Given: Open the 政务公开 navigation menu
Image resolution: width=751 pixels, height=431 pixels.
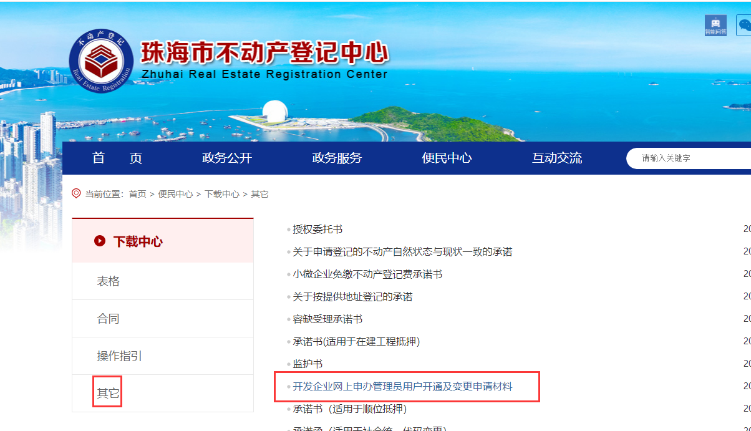Looking at the screenshot, I should coord(227,158).
